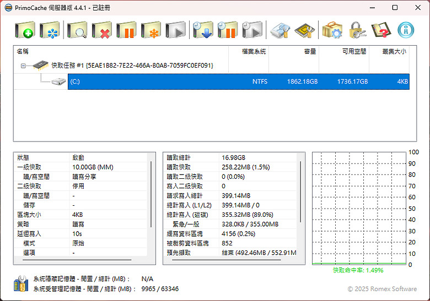Screen dimensions: 430x301
Task: Resume cache task with grey play icon
Action: click(x=175, y=30)
